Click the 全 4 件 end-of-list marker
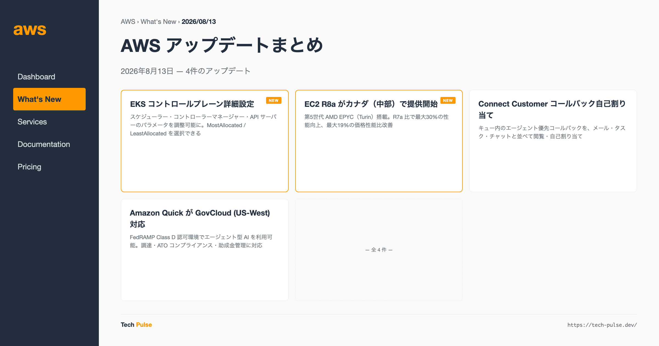The height and width of the screenshot is (346, 659). coord(379,250)
